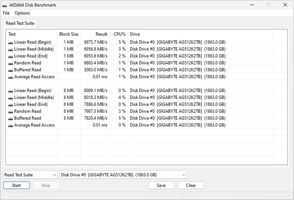Click 8 MB Buffered Read test name

(x=28, y=118)
